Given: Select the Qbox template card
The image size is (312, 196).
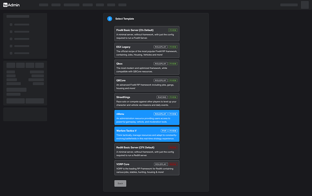Looking at the screenshot, I should point(147,67).
